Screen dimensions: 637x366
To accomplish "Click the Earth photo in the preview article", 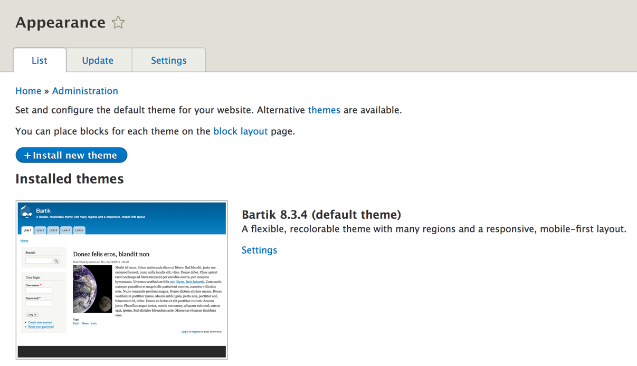I will click(x=92, y=289).
